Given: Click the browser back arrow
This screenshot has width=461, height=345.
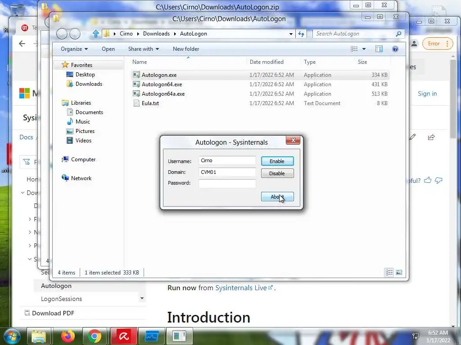Looking at the screenshot, I should (x=22, y=44).
